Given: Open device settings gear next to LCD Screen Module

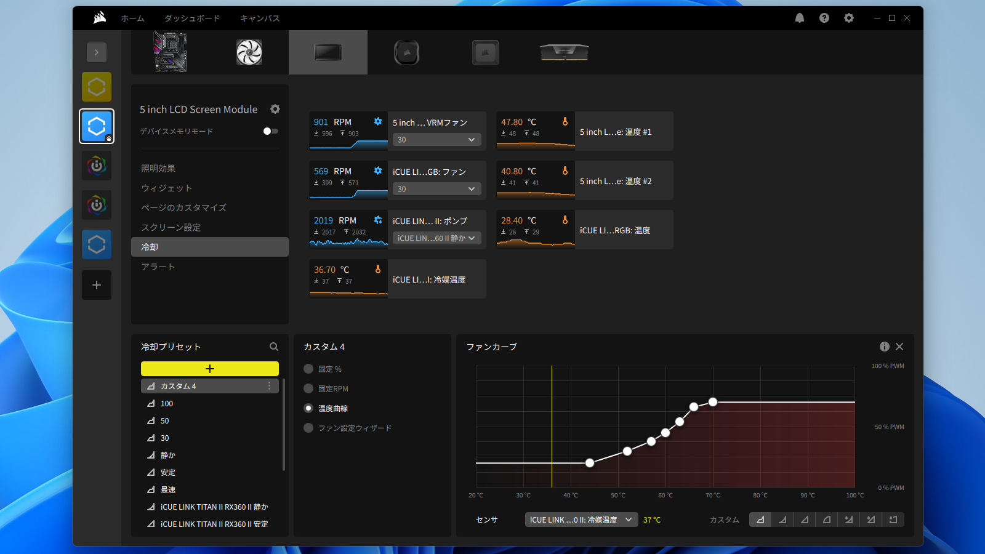Looking at the screenshot, I should [x=275, y=109].
